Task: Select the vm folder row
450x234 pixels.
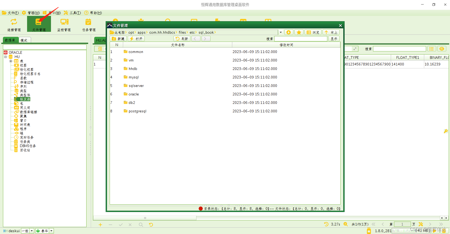Action: 225,60
